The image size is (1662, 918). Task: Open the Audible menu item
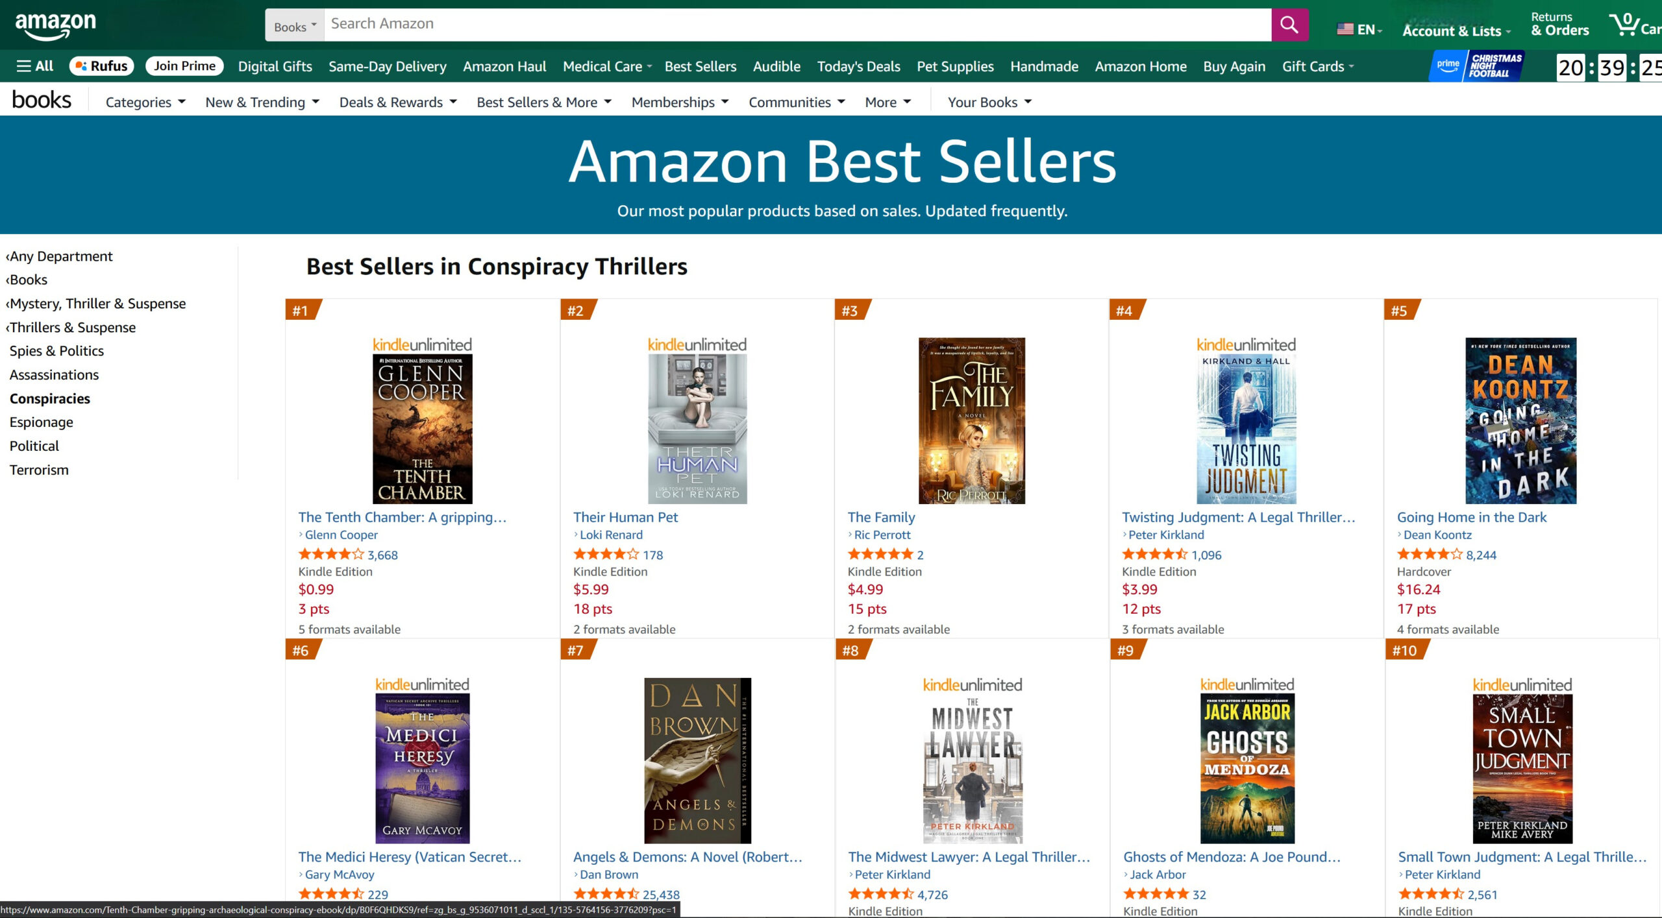point(776,66)
